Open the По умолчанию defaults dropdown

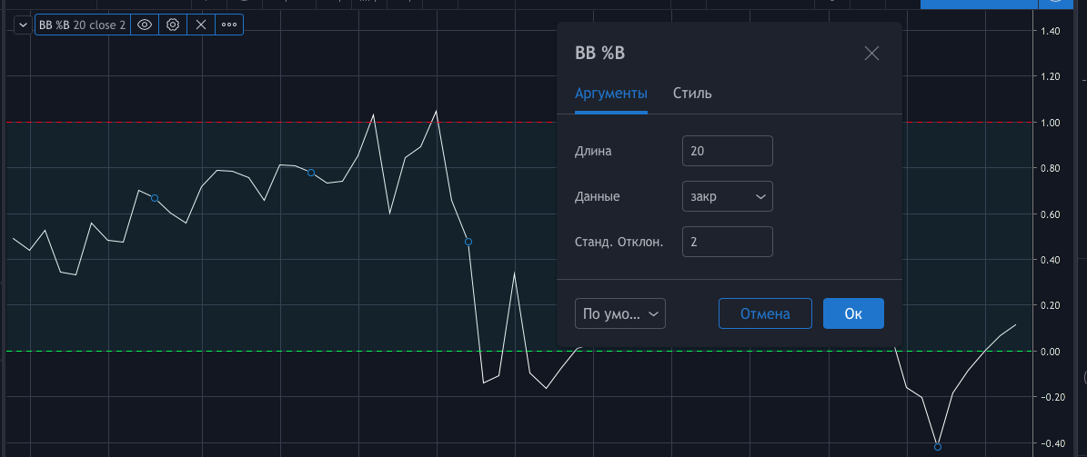[619, 313]
